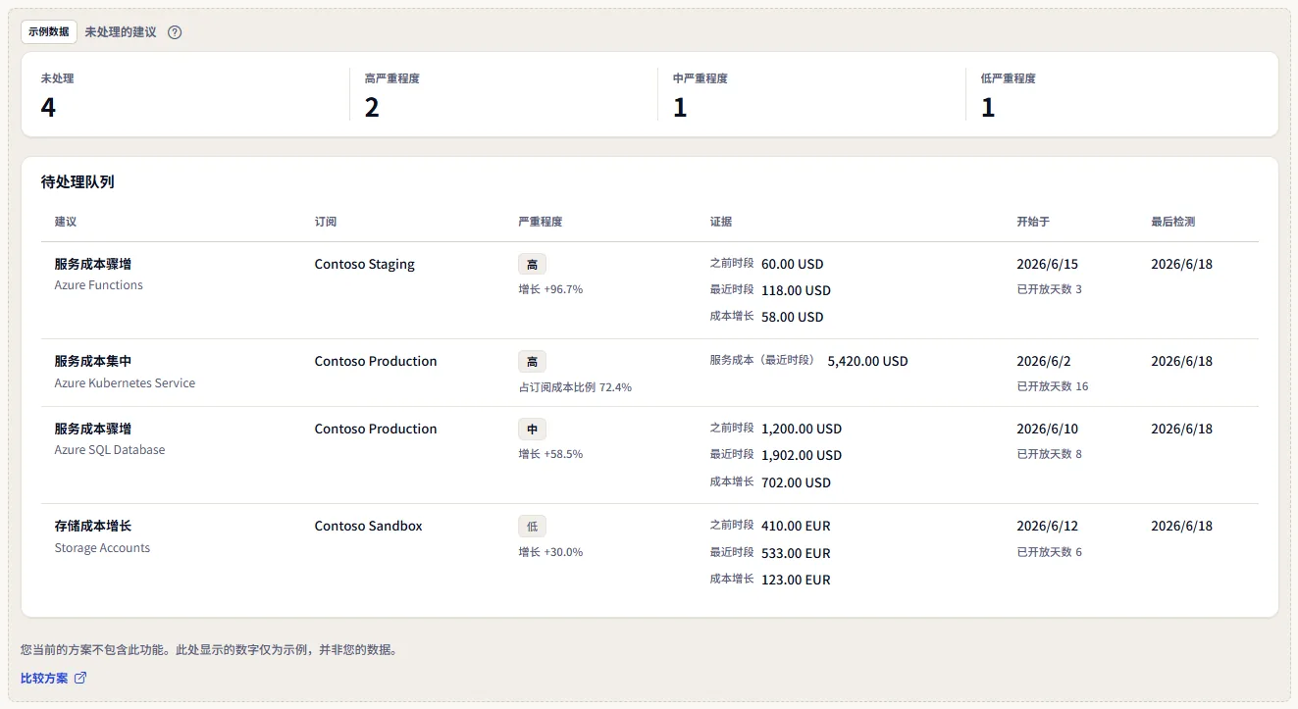Select the 服务成本集中 recommendation title

93,361
